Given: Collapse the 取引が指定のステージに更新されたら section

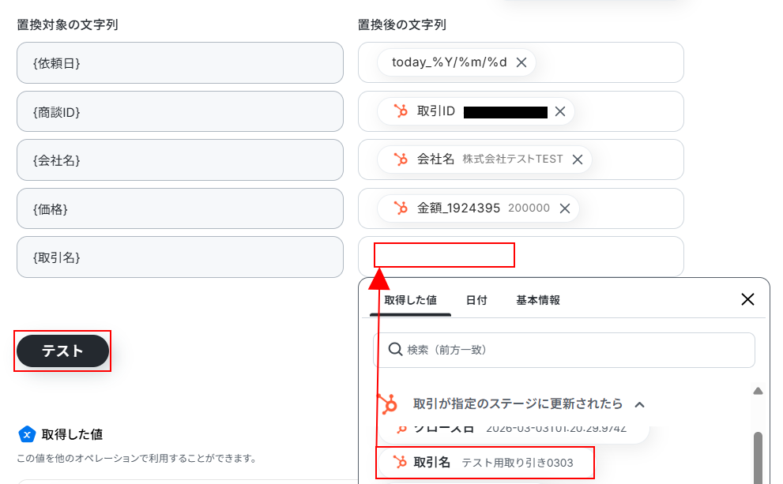Looking at the screenshot, I should click(640, 404).
